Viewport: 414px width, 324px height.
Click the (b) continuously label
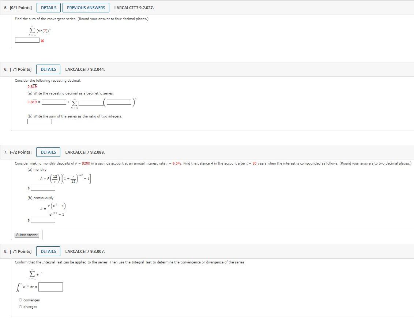point(40,198)
